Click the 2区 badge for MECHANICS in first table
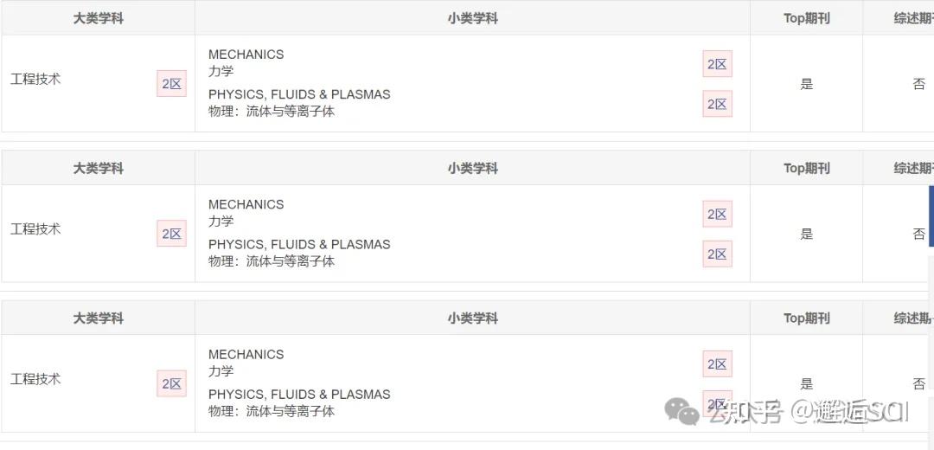 [x=717, y=64]
